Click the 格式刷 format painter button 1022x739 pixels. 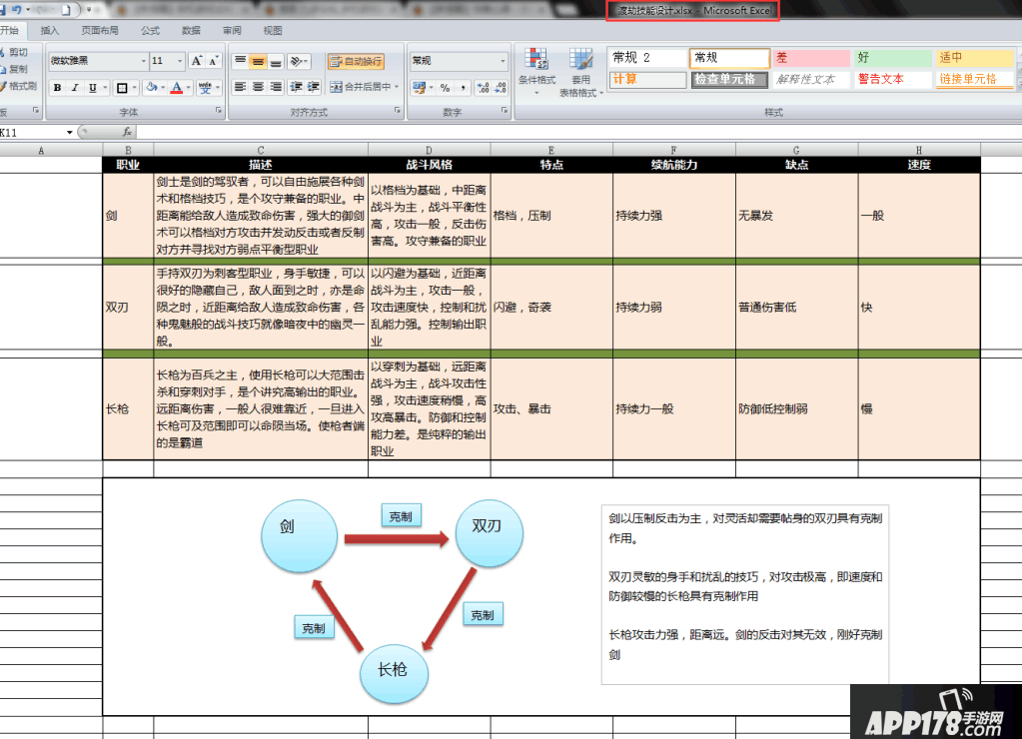tap(20, 86)
